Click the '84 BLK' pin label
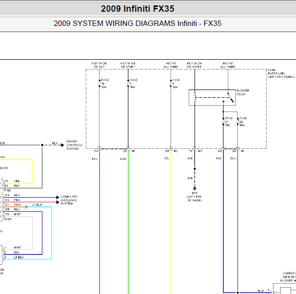This screenshot has height=294, width=296. click(12, 185)
